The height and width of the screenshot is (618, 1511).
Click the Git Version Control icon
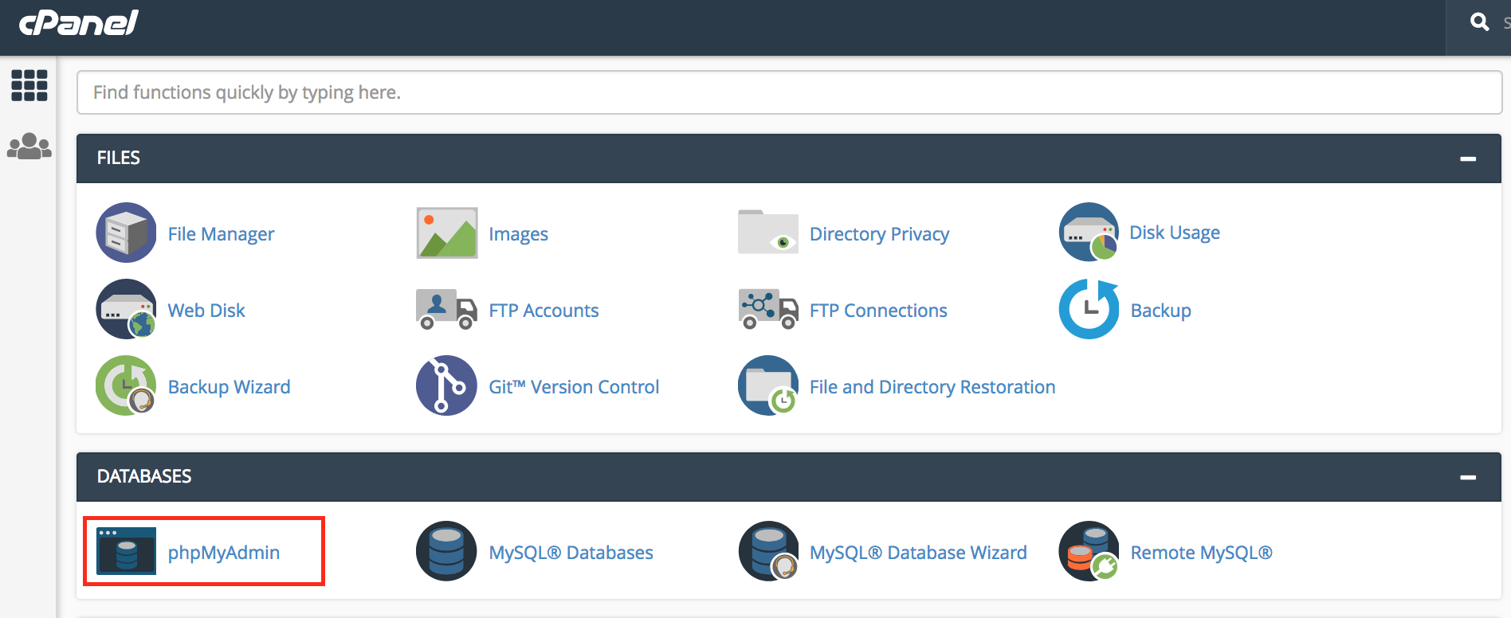tap(447, 385)
